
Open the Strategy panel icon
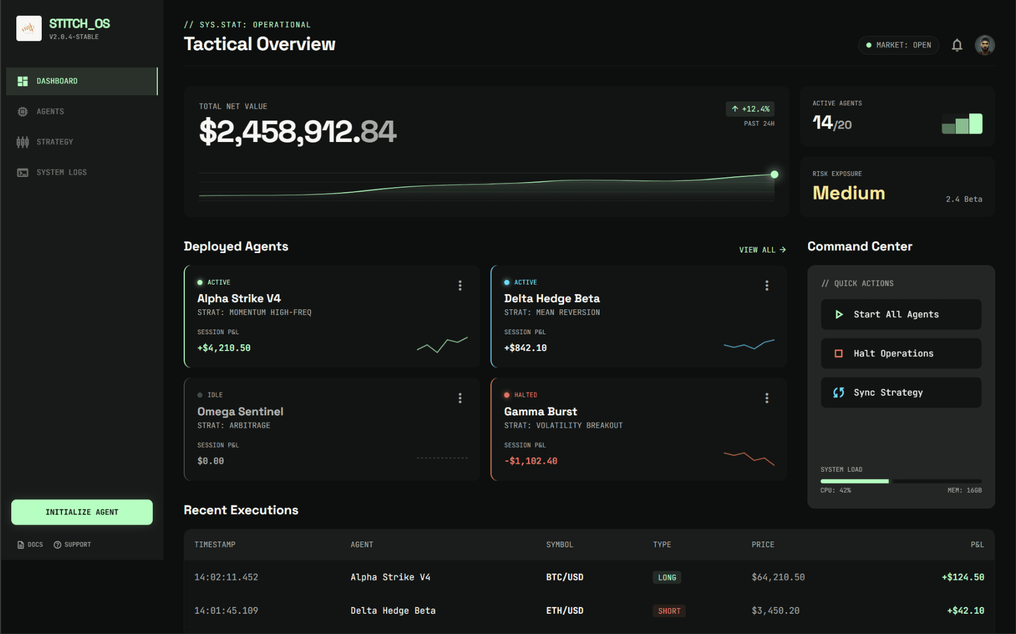pos(23,141)
